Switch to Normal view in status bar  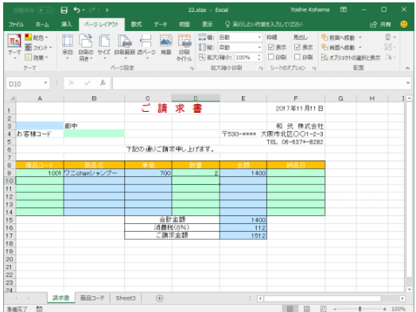pos(290,309)
